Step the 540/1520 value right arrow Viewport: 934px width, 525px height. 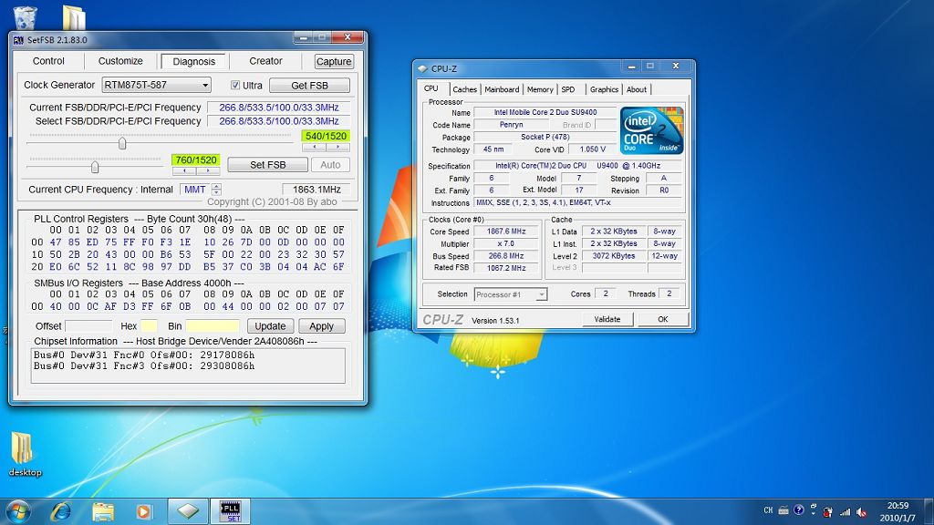click(337, 147)
